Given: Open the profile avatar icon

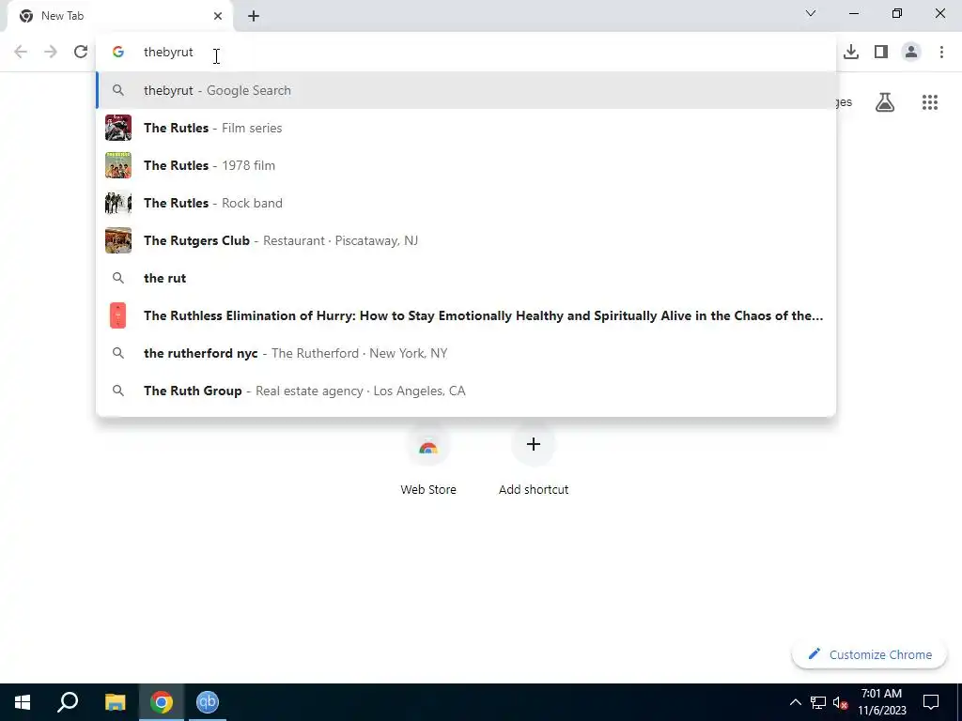Looking at the screenshot, I should coord(911,53).
